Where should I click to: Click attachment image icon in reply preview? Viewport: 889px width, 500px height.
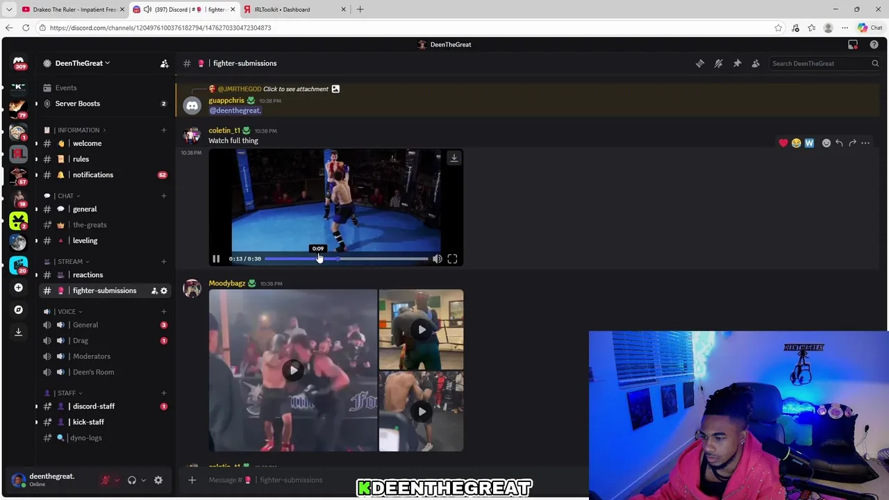click(x=335, y=89)
